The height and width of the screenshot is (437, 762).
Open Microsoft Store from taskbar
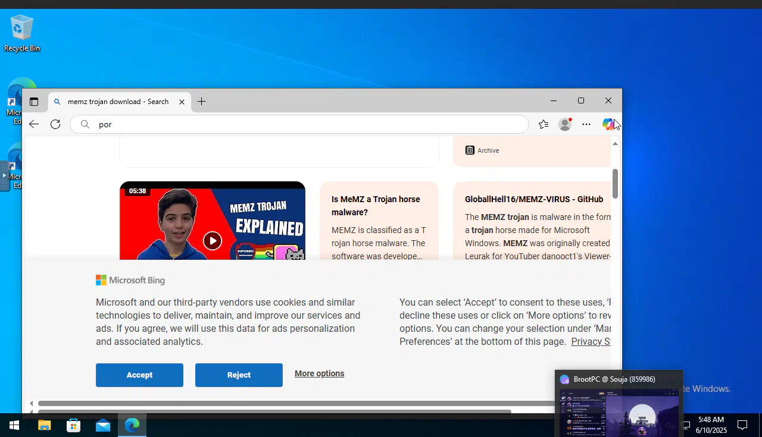coord(74,425)
